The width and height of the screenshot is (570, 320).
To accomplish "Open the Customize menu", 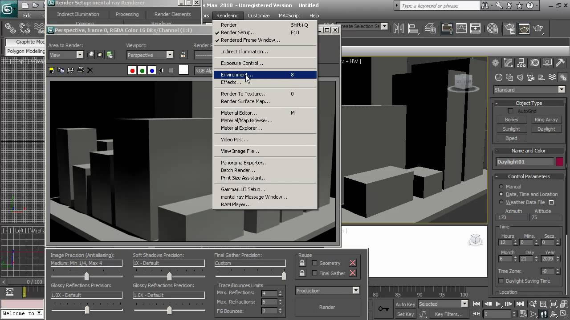I will coord(258,16).
